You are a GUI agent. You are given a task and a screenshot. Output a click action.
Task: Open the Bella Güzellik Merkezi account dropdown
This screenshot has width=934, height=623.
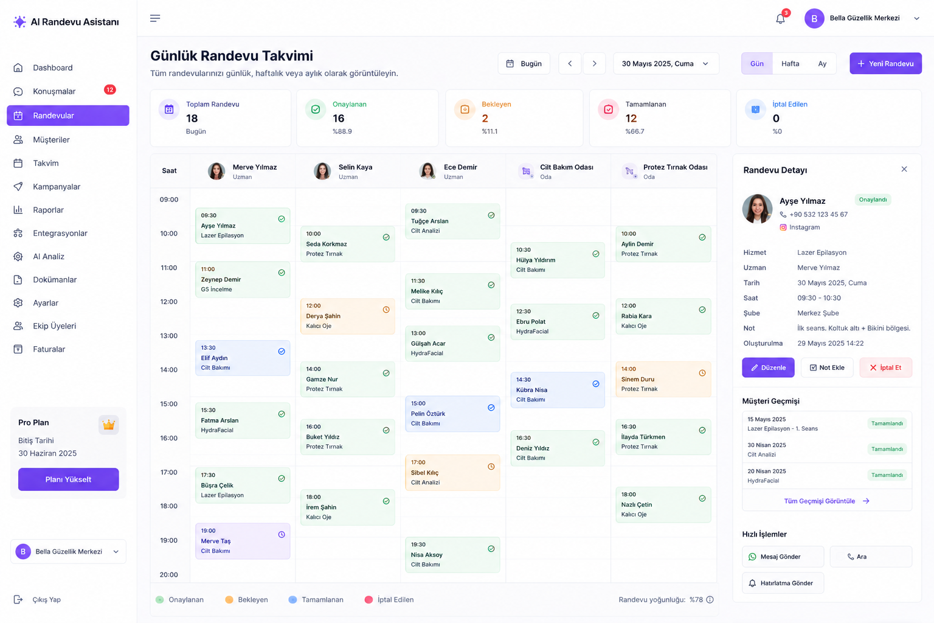[x=862, y=18]
